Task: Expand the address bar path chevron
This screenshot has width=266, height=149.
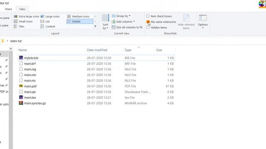Action: coord(7,41)
